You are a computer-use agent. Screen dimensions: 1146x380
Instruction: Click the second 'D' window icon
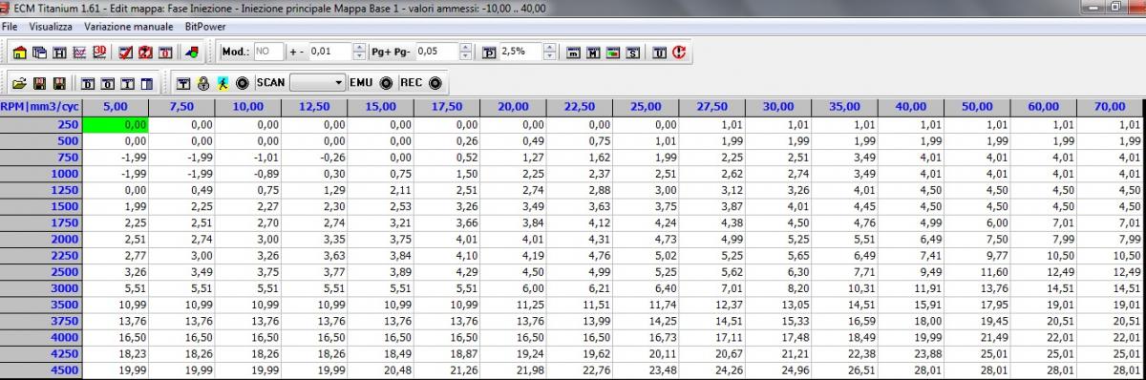108,83
